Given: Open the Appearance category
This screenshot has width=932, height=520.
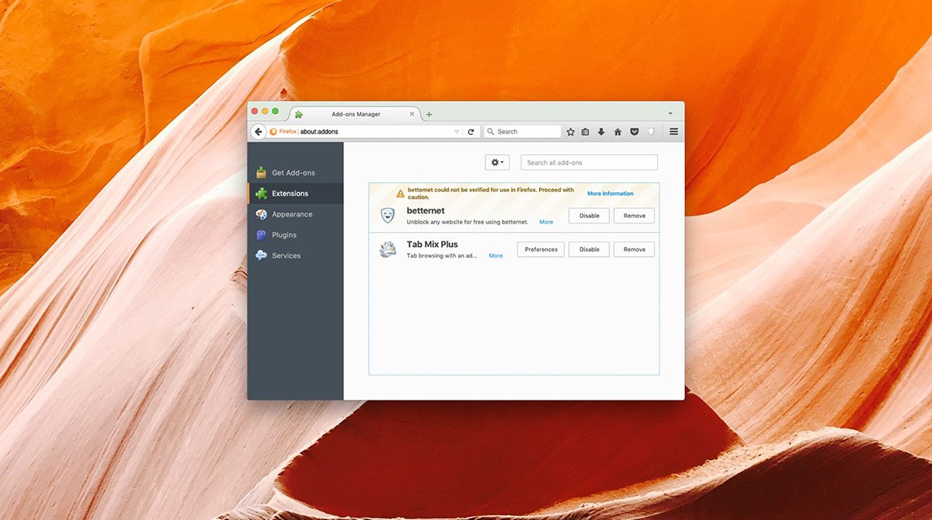Looking at the screenshot, I should click(295, 214).
